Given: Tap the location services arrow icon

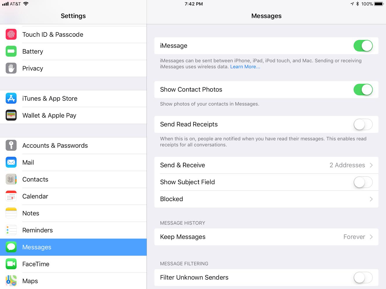Looking at the screenshot, I should [352, 4].
